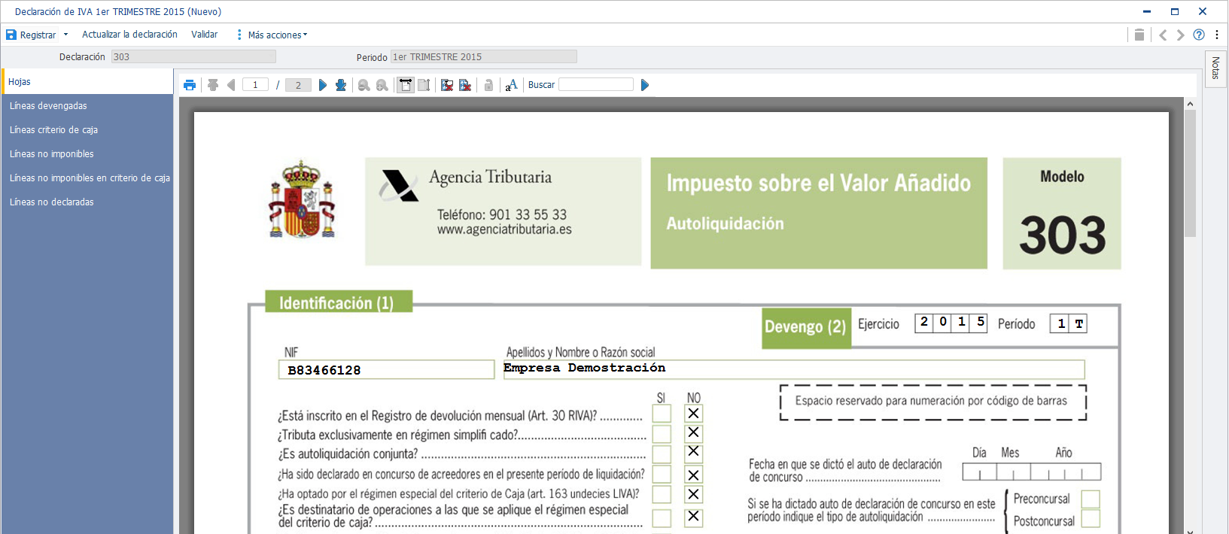1229x534 pixels.
Task: Toggle NO box for concurso de acreedores question
Action: (694, 475)
